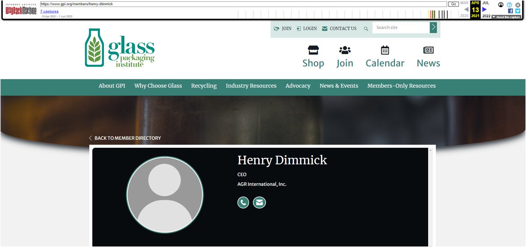526x247 pixels.
Task: Click the Wayback Machine logo
Action: point(21,10)
